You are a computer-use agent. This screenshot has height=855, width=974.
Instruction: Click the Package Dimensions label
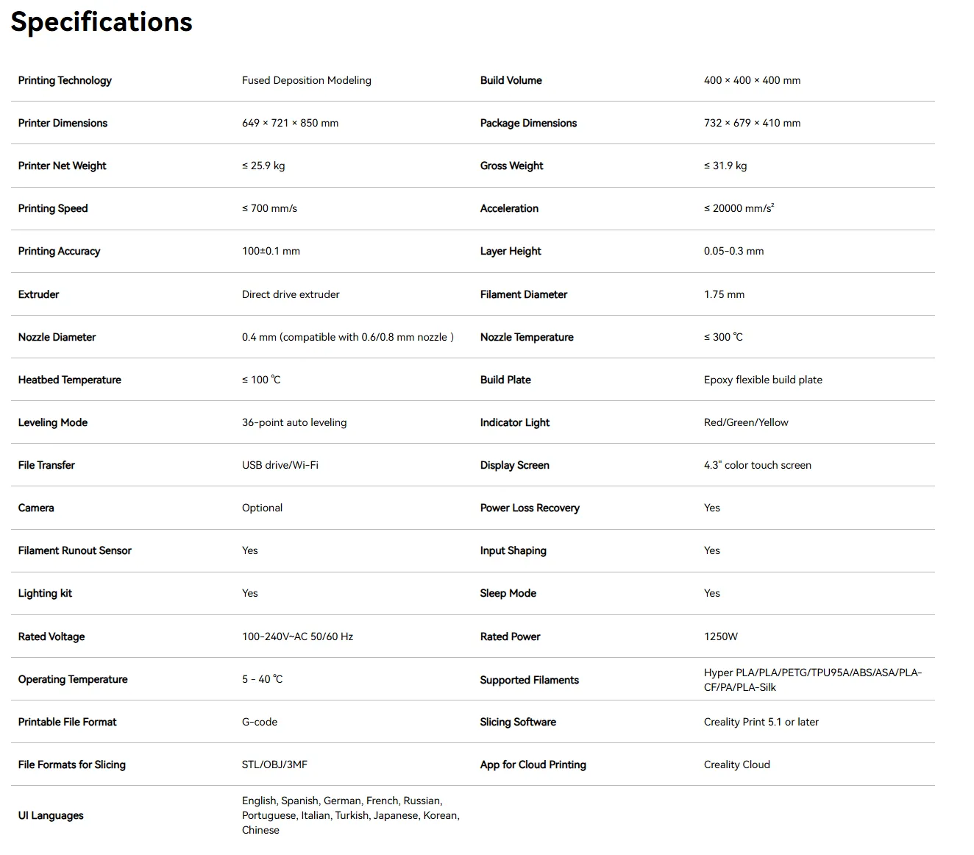[528, 123]
